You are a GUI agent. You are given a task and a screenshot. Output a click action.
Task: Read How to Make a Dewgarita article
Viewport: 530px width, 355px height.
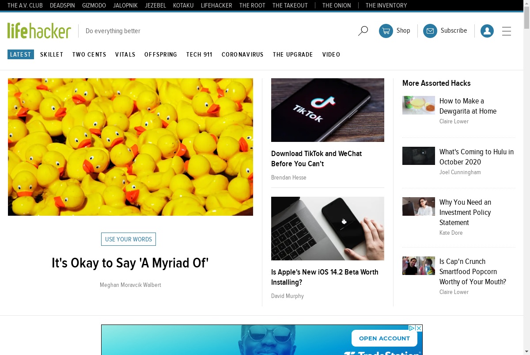pyautogui.click(x=468, y=106)
